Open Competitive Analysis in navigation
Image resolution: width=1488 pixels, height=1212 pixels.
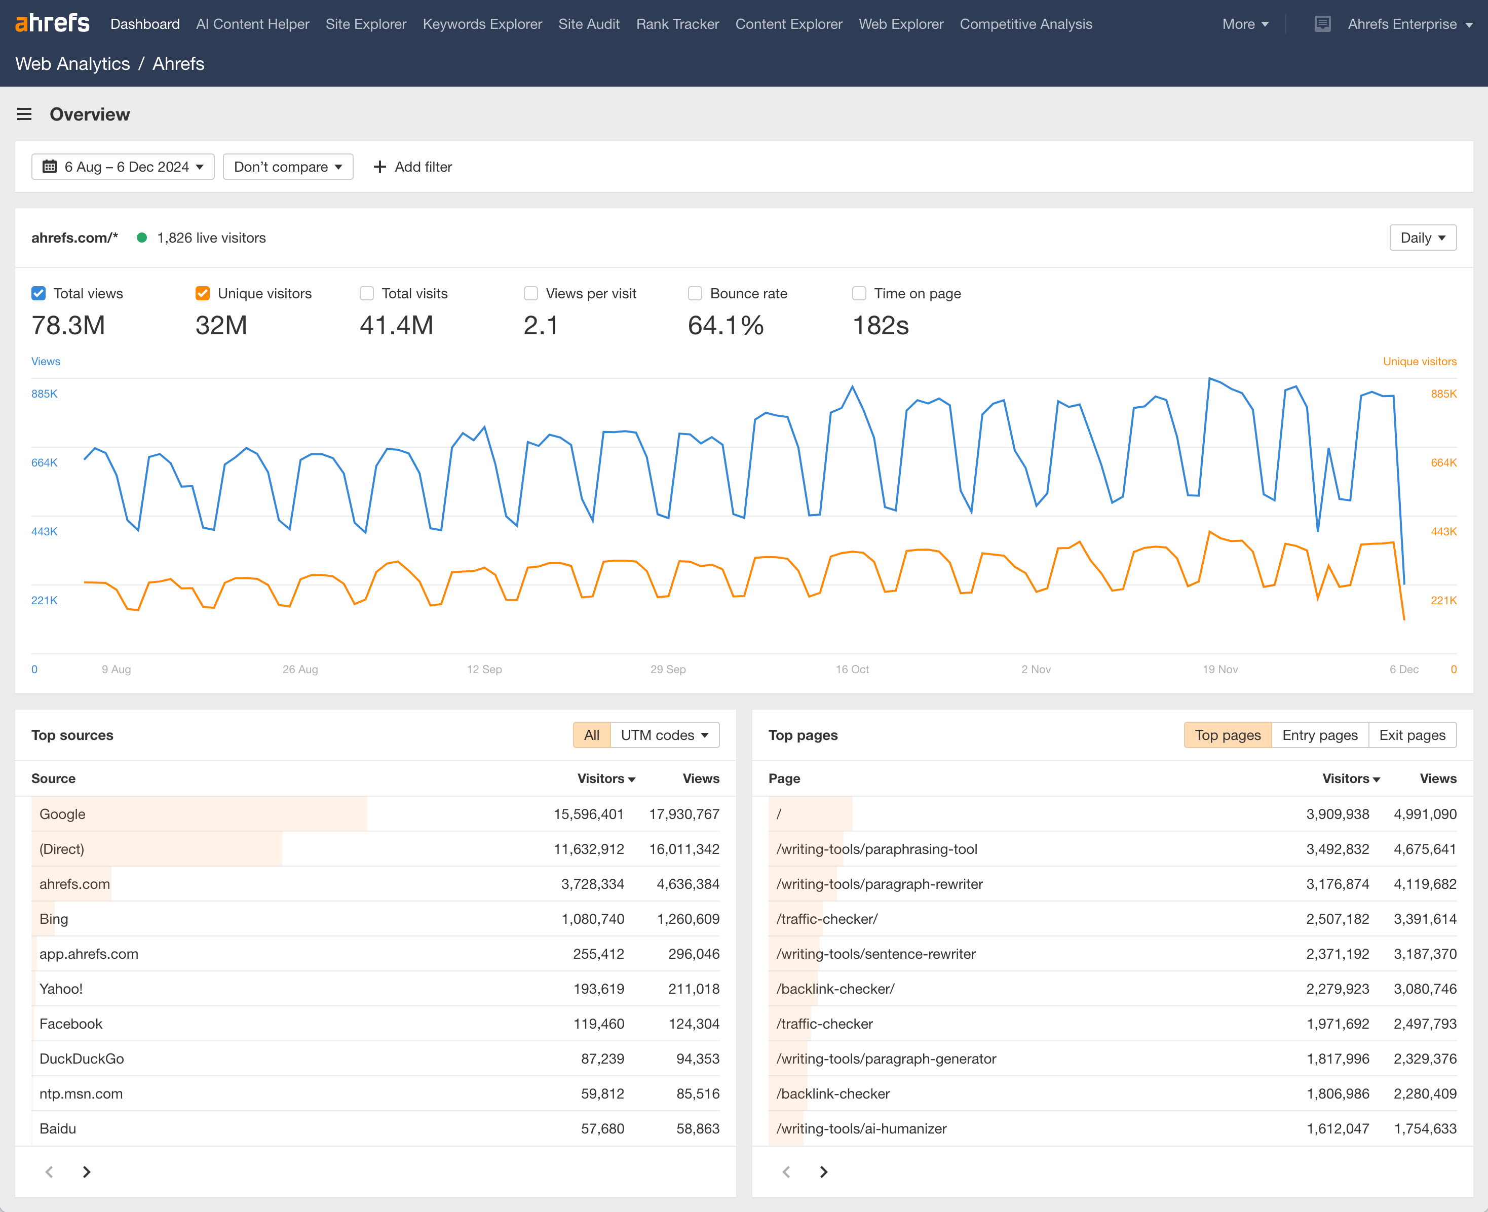click(x=1026, y=24)
